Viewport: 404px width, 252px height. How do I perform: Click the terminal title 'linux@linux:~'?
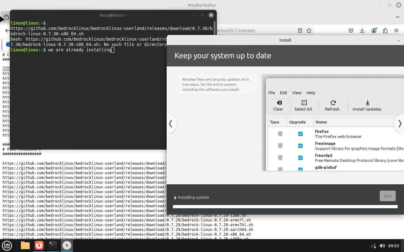(x=113, y=15)
